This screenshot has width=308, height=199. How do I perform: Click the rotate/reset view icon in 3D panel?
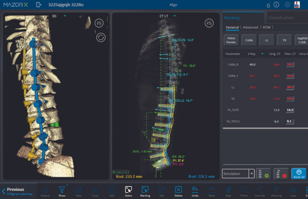point(101,37)
